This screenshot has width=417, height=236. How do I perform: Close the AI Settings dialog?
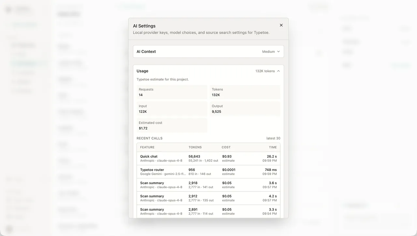click(x=281, y=25)
